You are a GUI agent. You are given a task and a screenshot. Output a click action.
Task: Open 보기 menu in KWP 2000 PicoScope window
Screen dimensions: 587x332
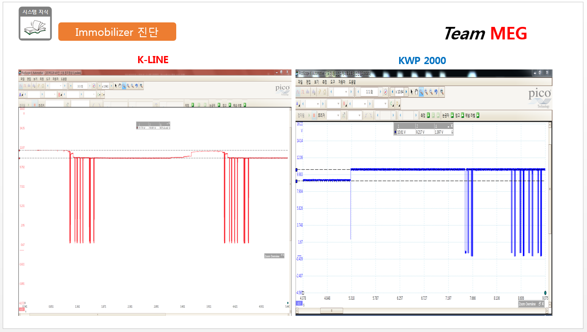tap(316, 82)
